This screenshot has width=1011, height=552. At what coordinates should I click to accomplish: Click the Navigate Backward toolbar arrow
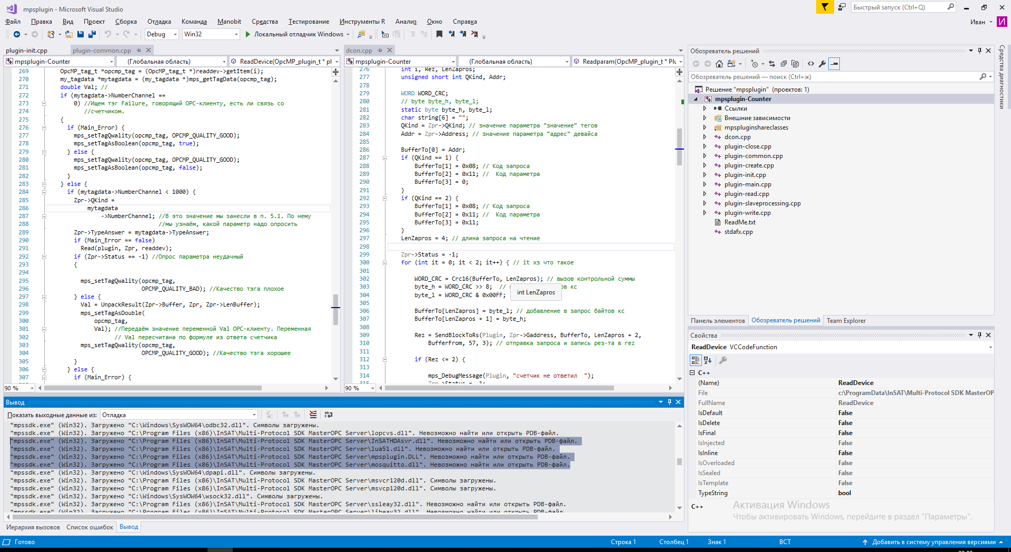17,34
